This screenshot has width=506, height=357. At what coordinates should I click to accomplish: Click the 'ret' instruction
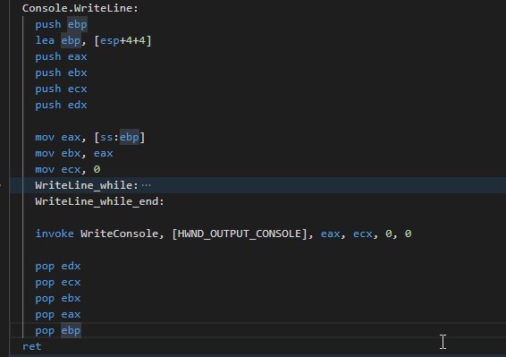click(x=31, y=346)
